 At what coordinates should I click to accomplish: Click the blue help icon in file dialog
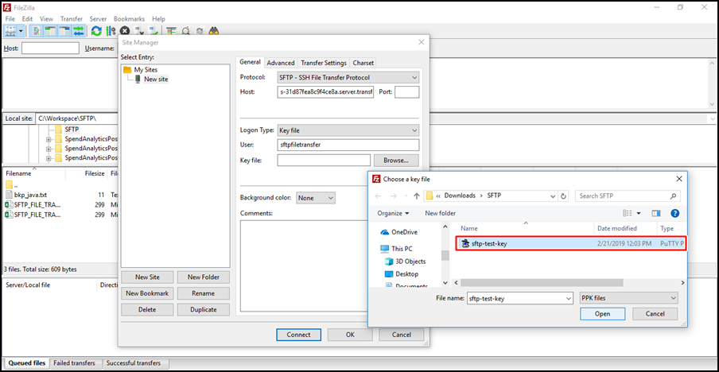pyautogui.click(x=674, y=213)
